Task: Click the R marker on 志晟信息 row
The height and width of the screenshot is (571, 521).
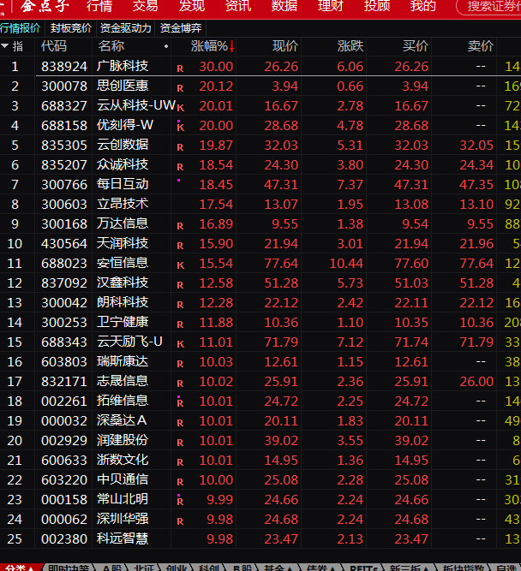Action: (x=180, y=384)
